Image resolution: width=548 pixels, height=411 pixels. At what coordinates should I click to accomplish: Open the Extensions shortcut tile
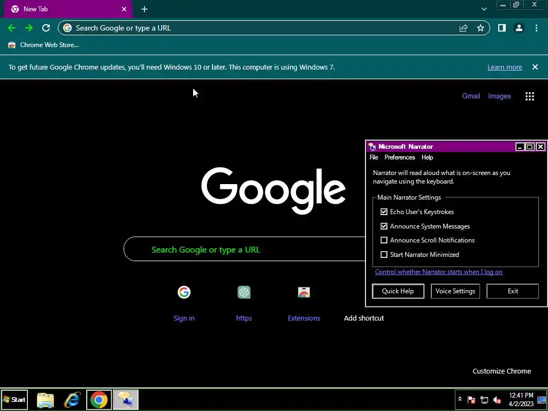(x=304, y=303)
